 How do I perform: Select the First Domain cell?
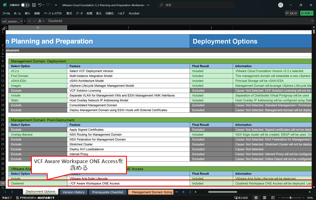(38, 76)
